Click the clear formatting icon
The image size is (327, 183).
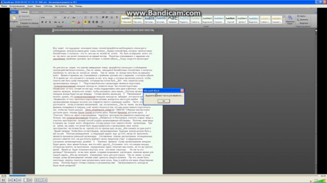click(80, 18)
